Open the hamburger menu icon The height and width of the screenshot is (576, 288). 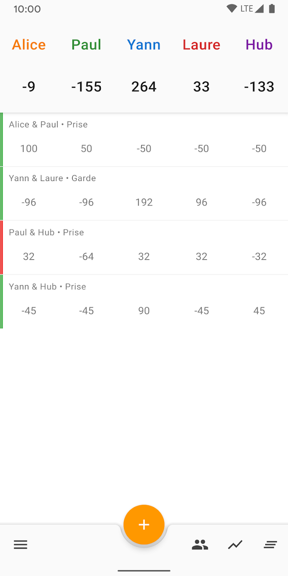(x=21, y=545)
